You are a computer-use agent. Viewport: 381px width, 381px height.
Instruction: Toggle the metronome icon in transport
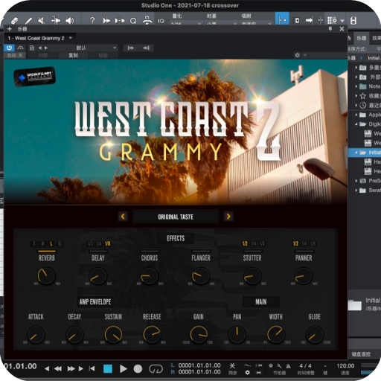coord(288,366)
